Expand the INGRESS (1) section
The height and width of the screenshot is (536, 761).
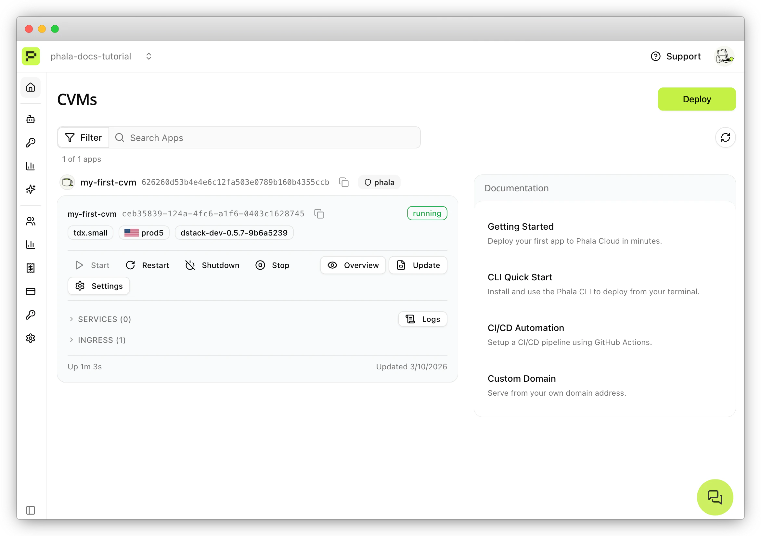97,340
